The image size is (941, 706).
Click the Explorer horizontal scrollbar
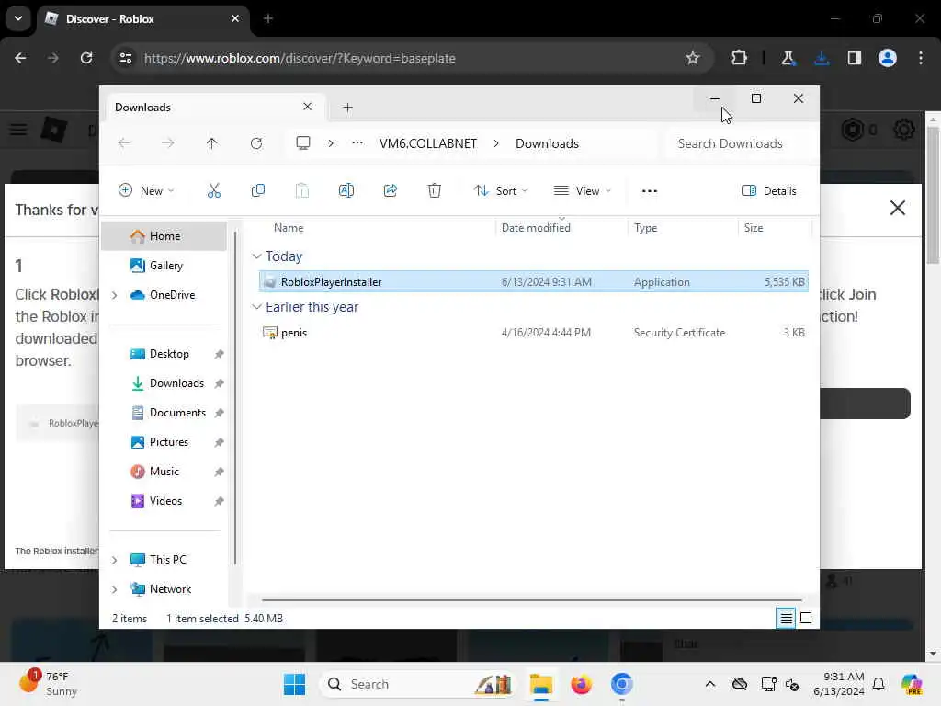click(532, 599)
